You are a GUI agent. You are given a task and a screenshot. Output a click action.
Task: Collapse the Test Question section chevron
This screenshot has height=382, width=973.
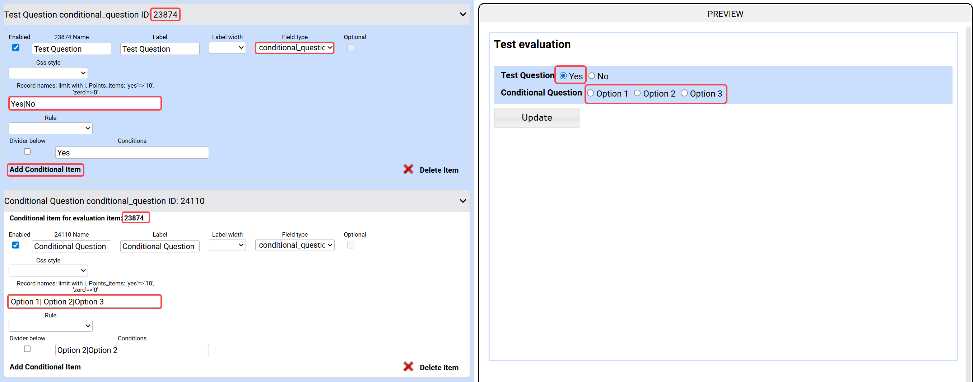[x=462, y=14]
